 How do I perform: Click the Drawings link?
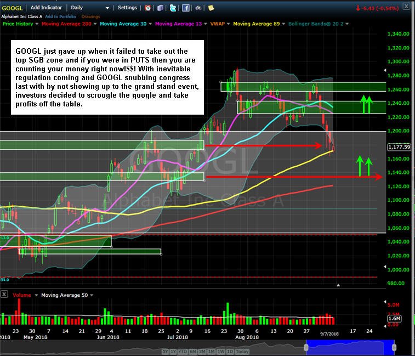(x=90, y=16)
